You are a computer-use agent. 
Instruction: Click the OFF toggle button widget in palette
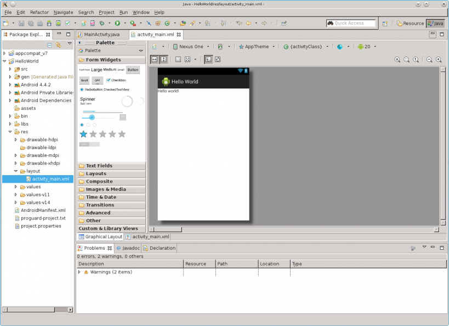pos(98,80)
